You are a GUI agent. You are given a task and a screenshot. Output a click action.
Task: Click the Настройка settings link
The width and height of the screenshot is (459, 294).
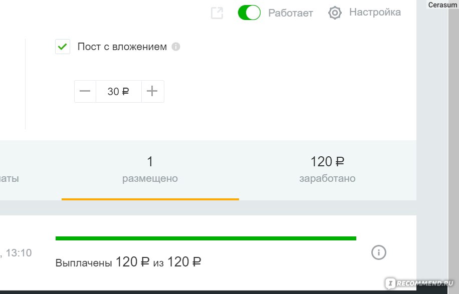click(x=375, y=13)
